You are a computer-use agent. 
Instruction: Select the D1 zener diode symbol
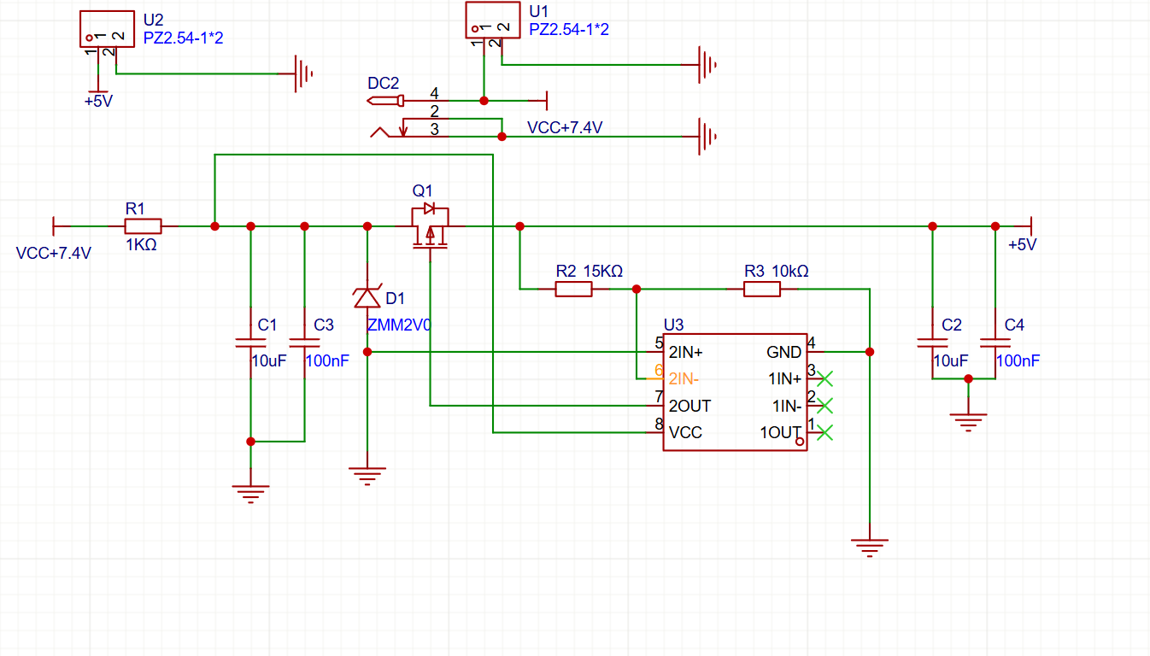[367, 297]
